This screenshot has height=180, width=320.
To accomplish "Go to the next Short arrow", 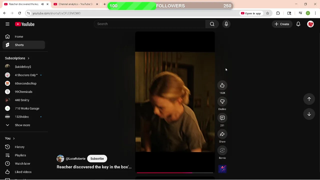I will click(x=309, y=114).
